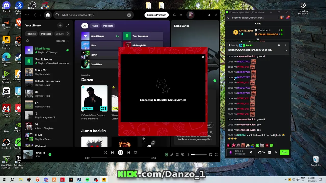The image size is (326, 183).
Task: Toggle Now Playing view icon
Action: point(166,155)
